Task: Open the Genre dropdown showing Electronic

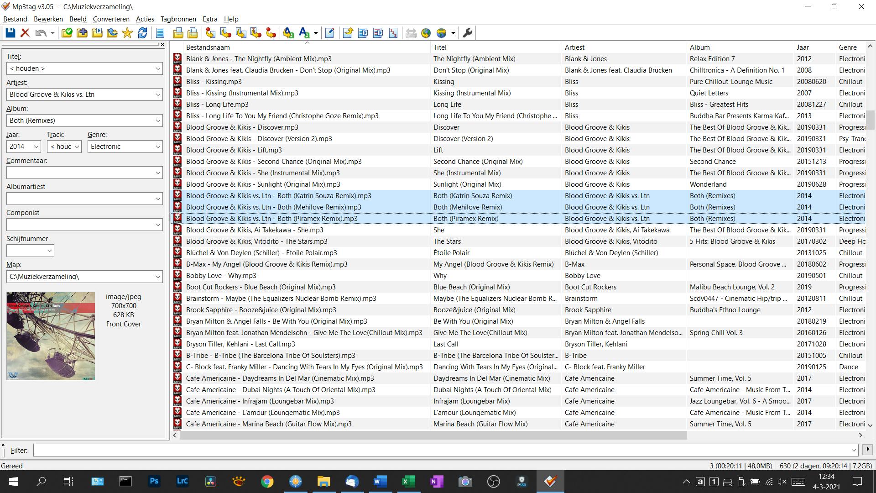Action: (158, 147)
